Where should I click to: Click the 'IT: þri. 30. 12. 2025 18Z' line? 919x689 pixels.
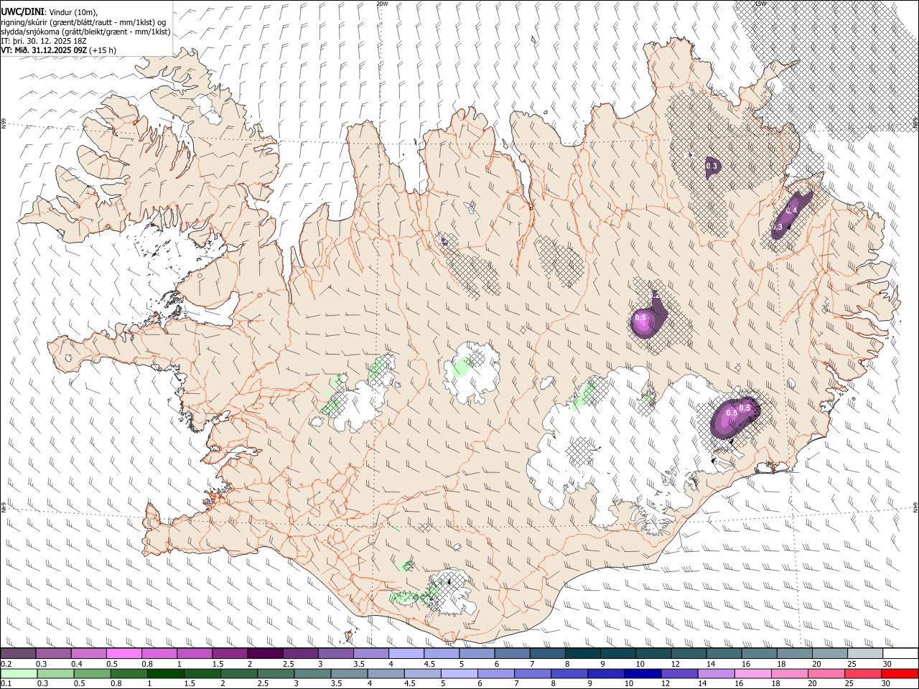click(45, 41)
